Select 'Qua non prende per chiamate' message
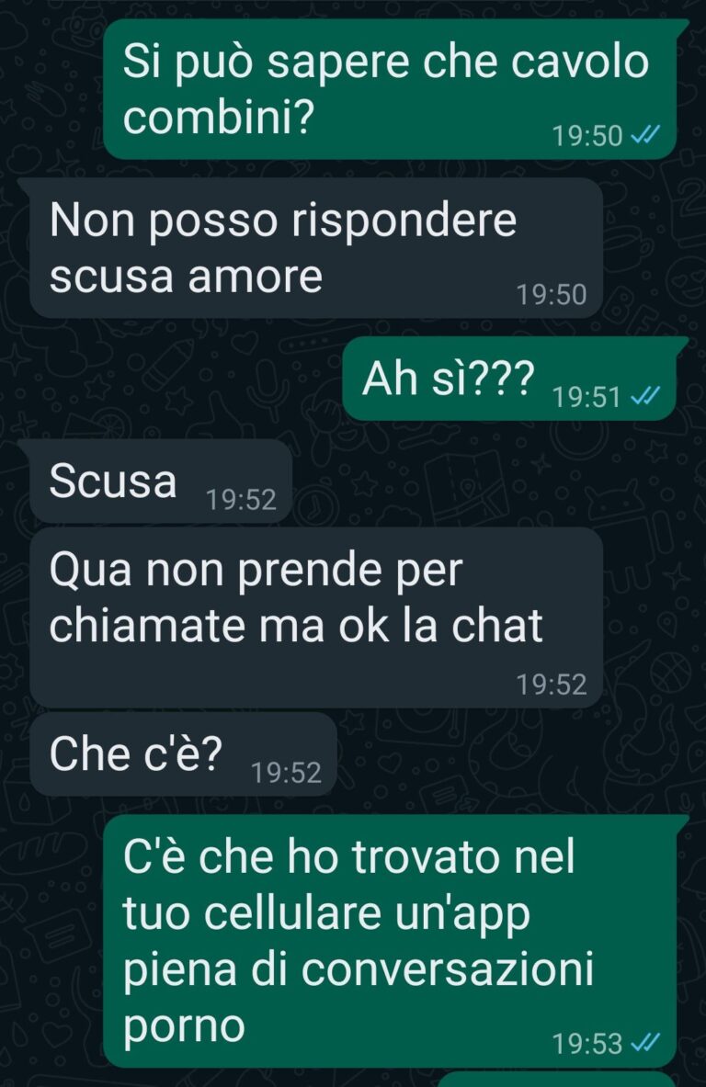 pos(316,617)
